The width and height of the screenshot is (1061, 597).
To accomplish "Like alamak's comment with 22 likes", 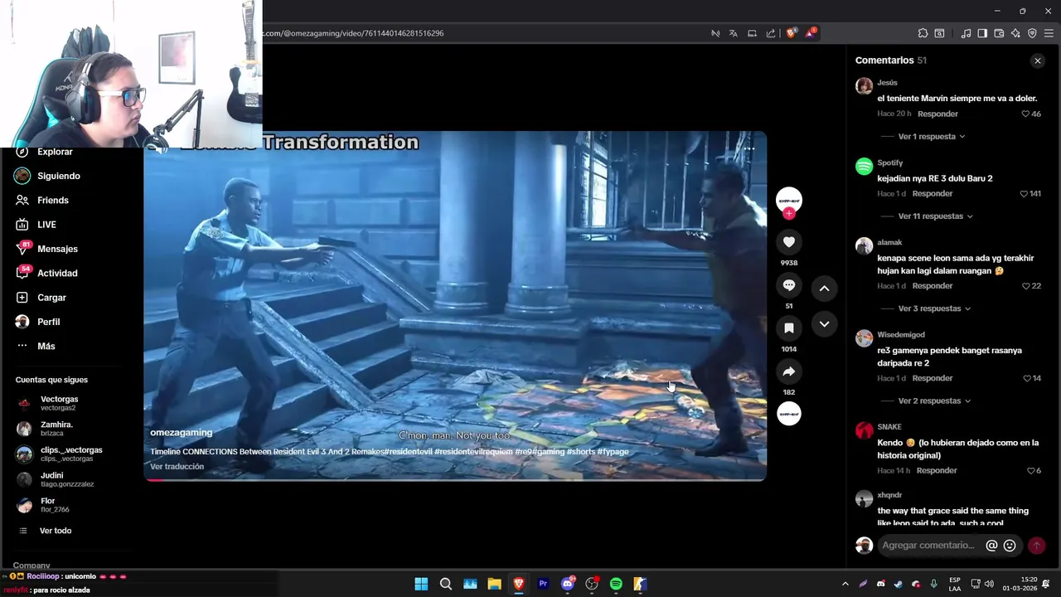I will coord(1025,286).
